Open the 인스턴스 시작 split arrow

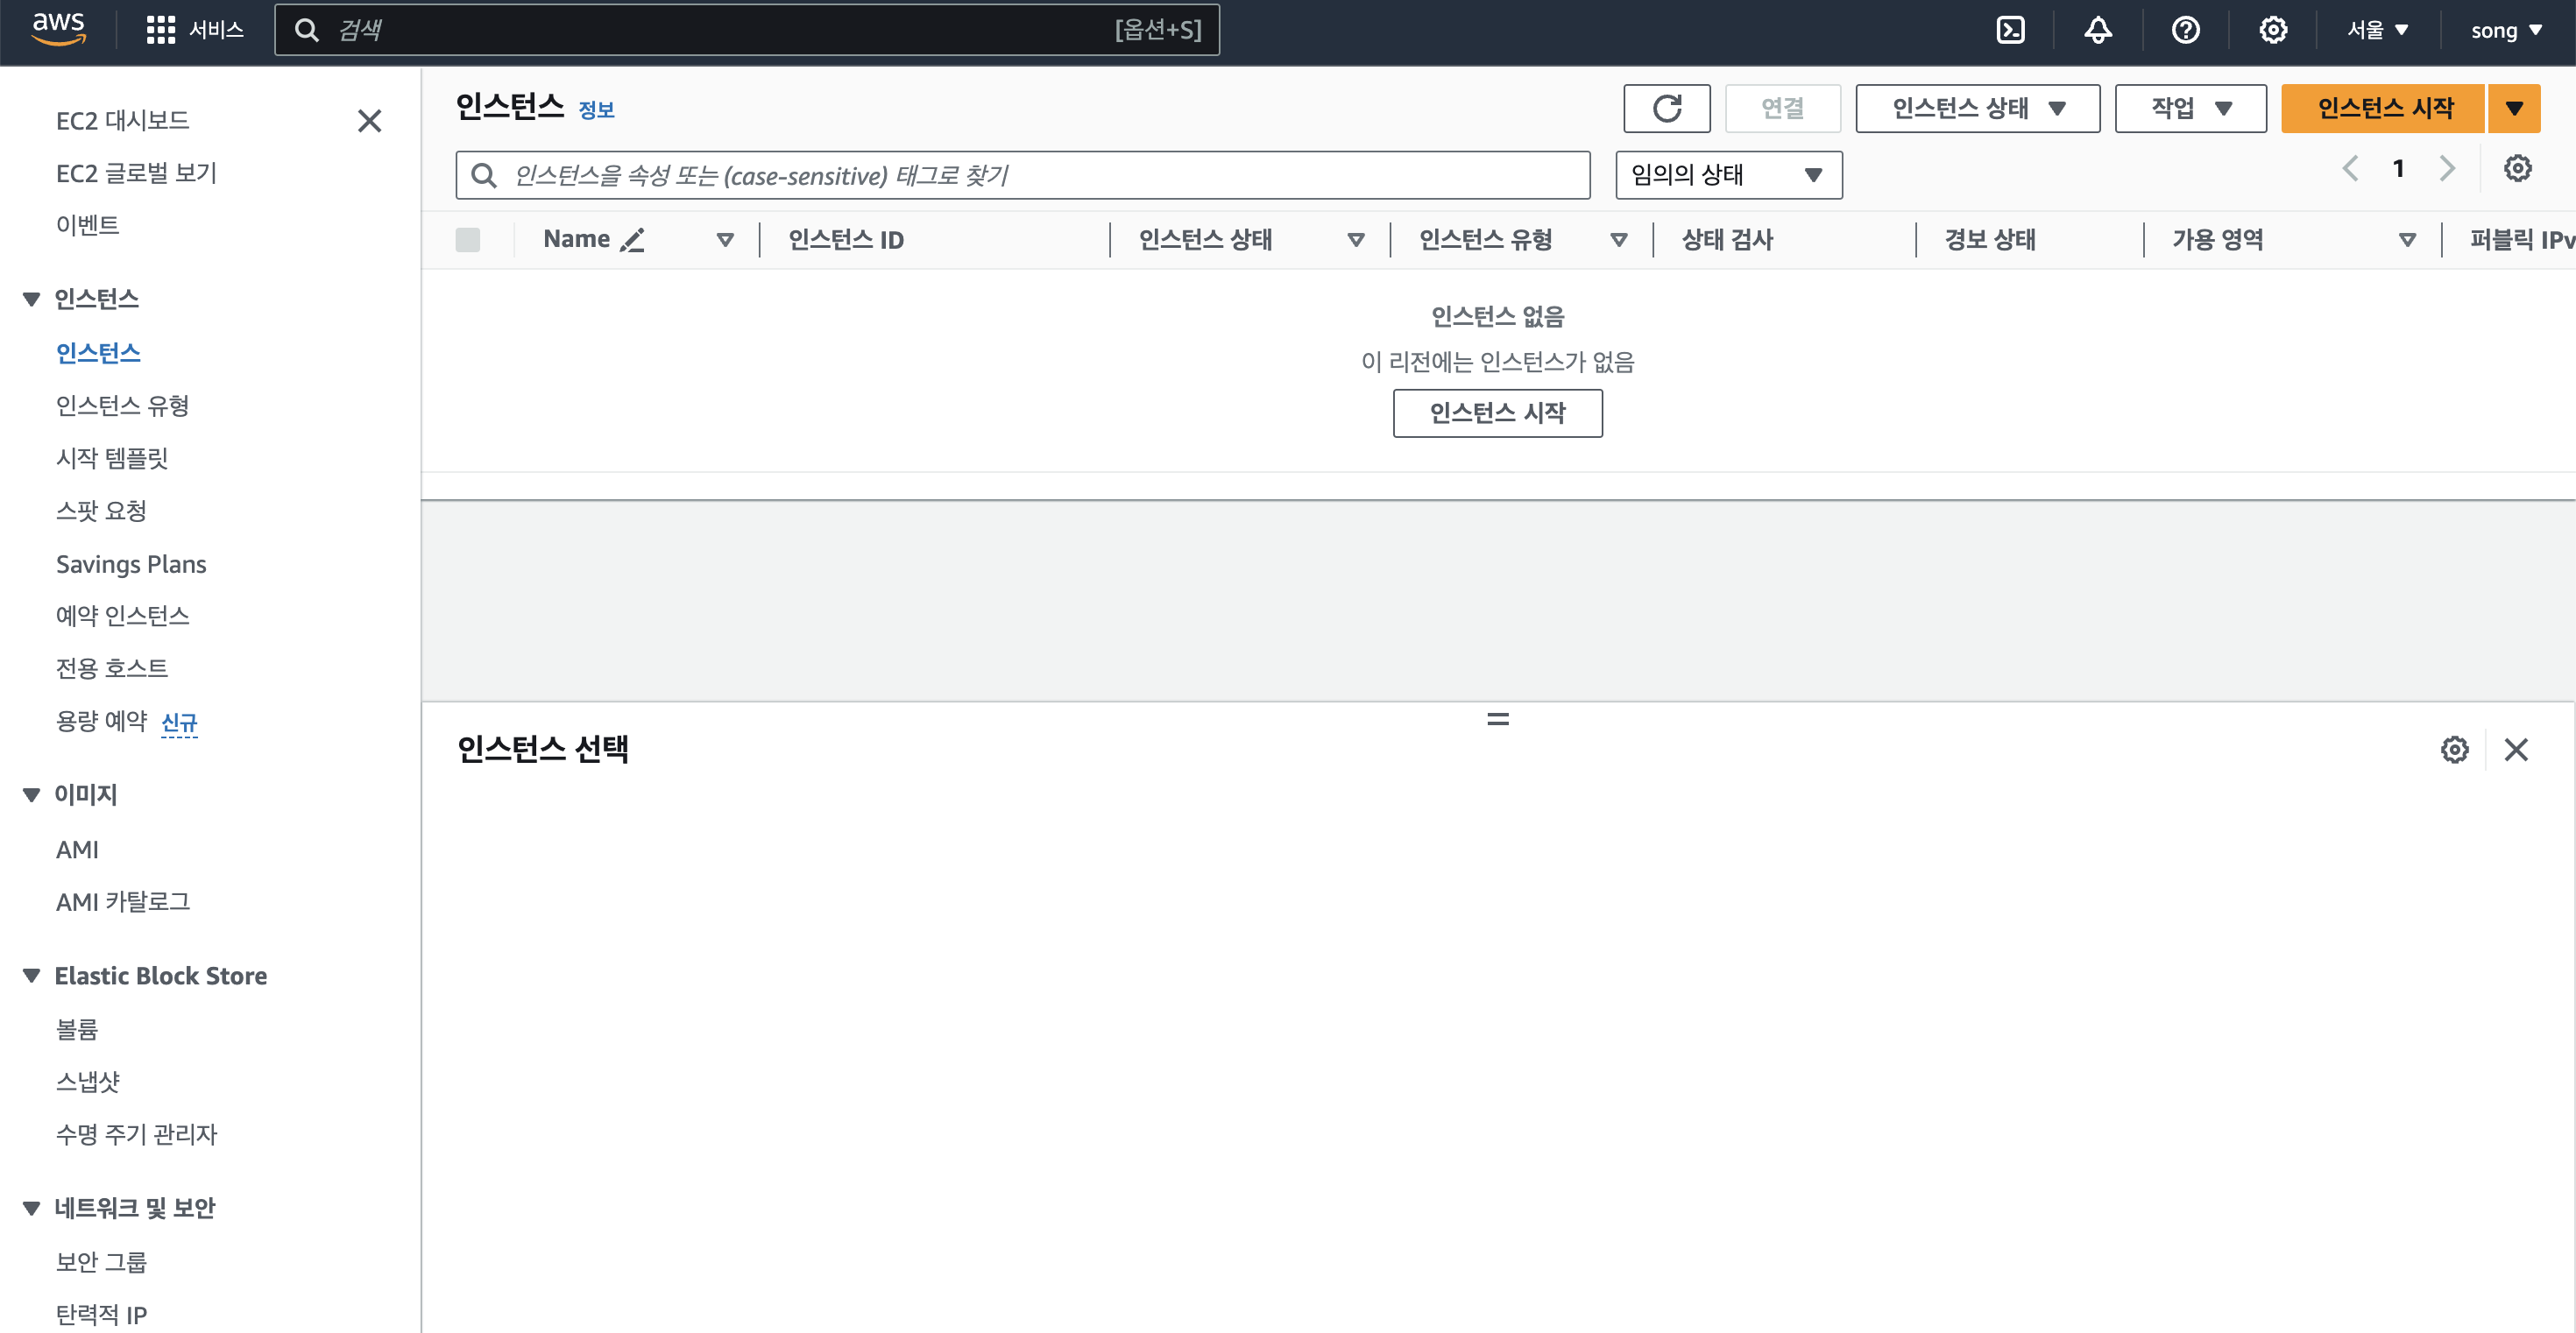[x=2515, y=108]
